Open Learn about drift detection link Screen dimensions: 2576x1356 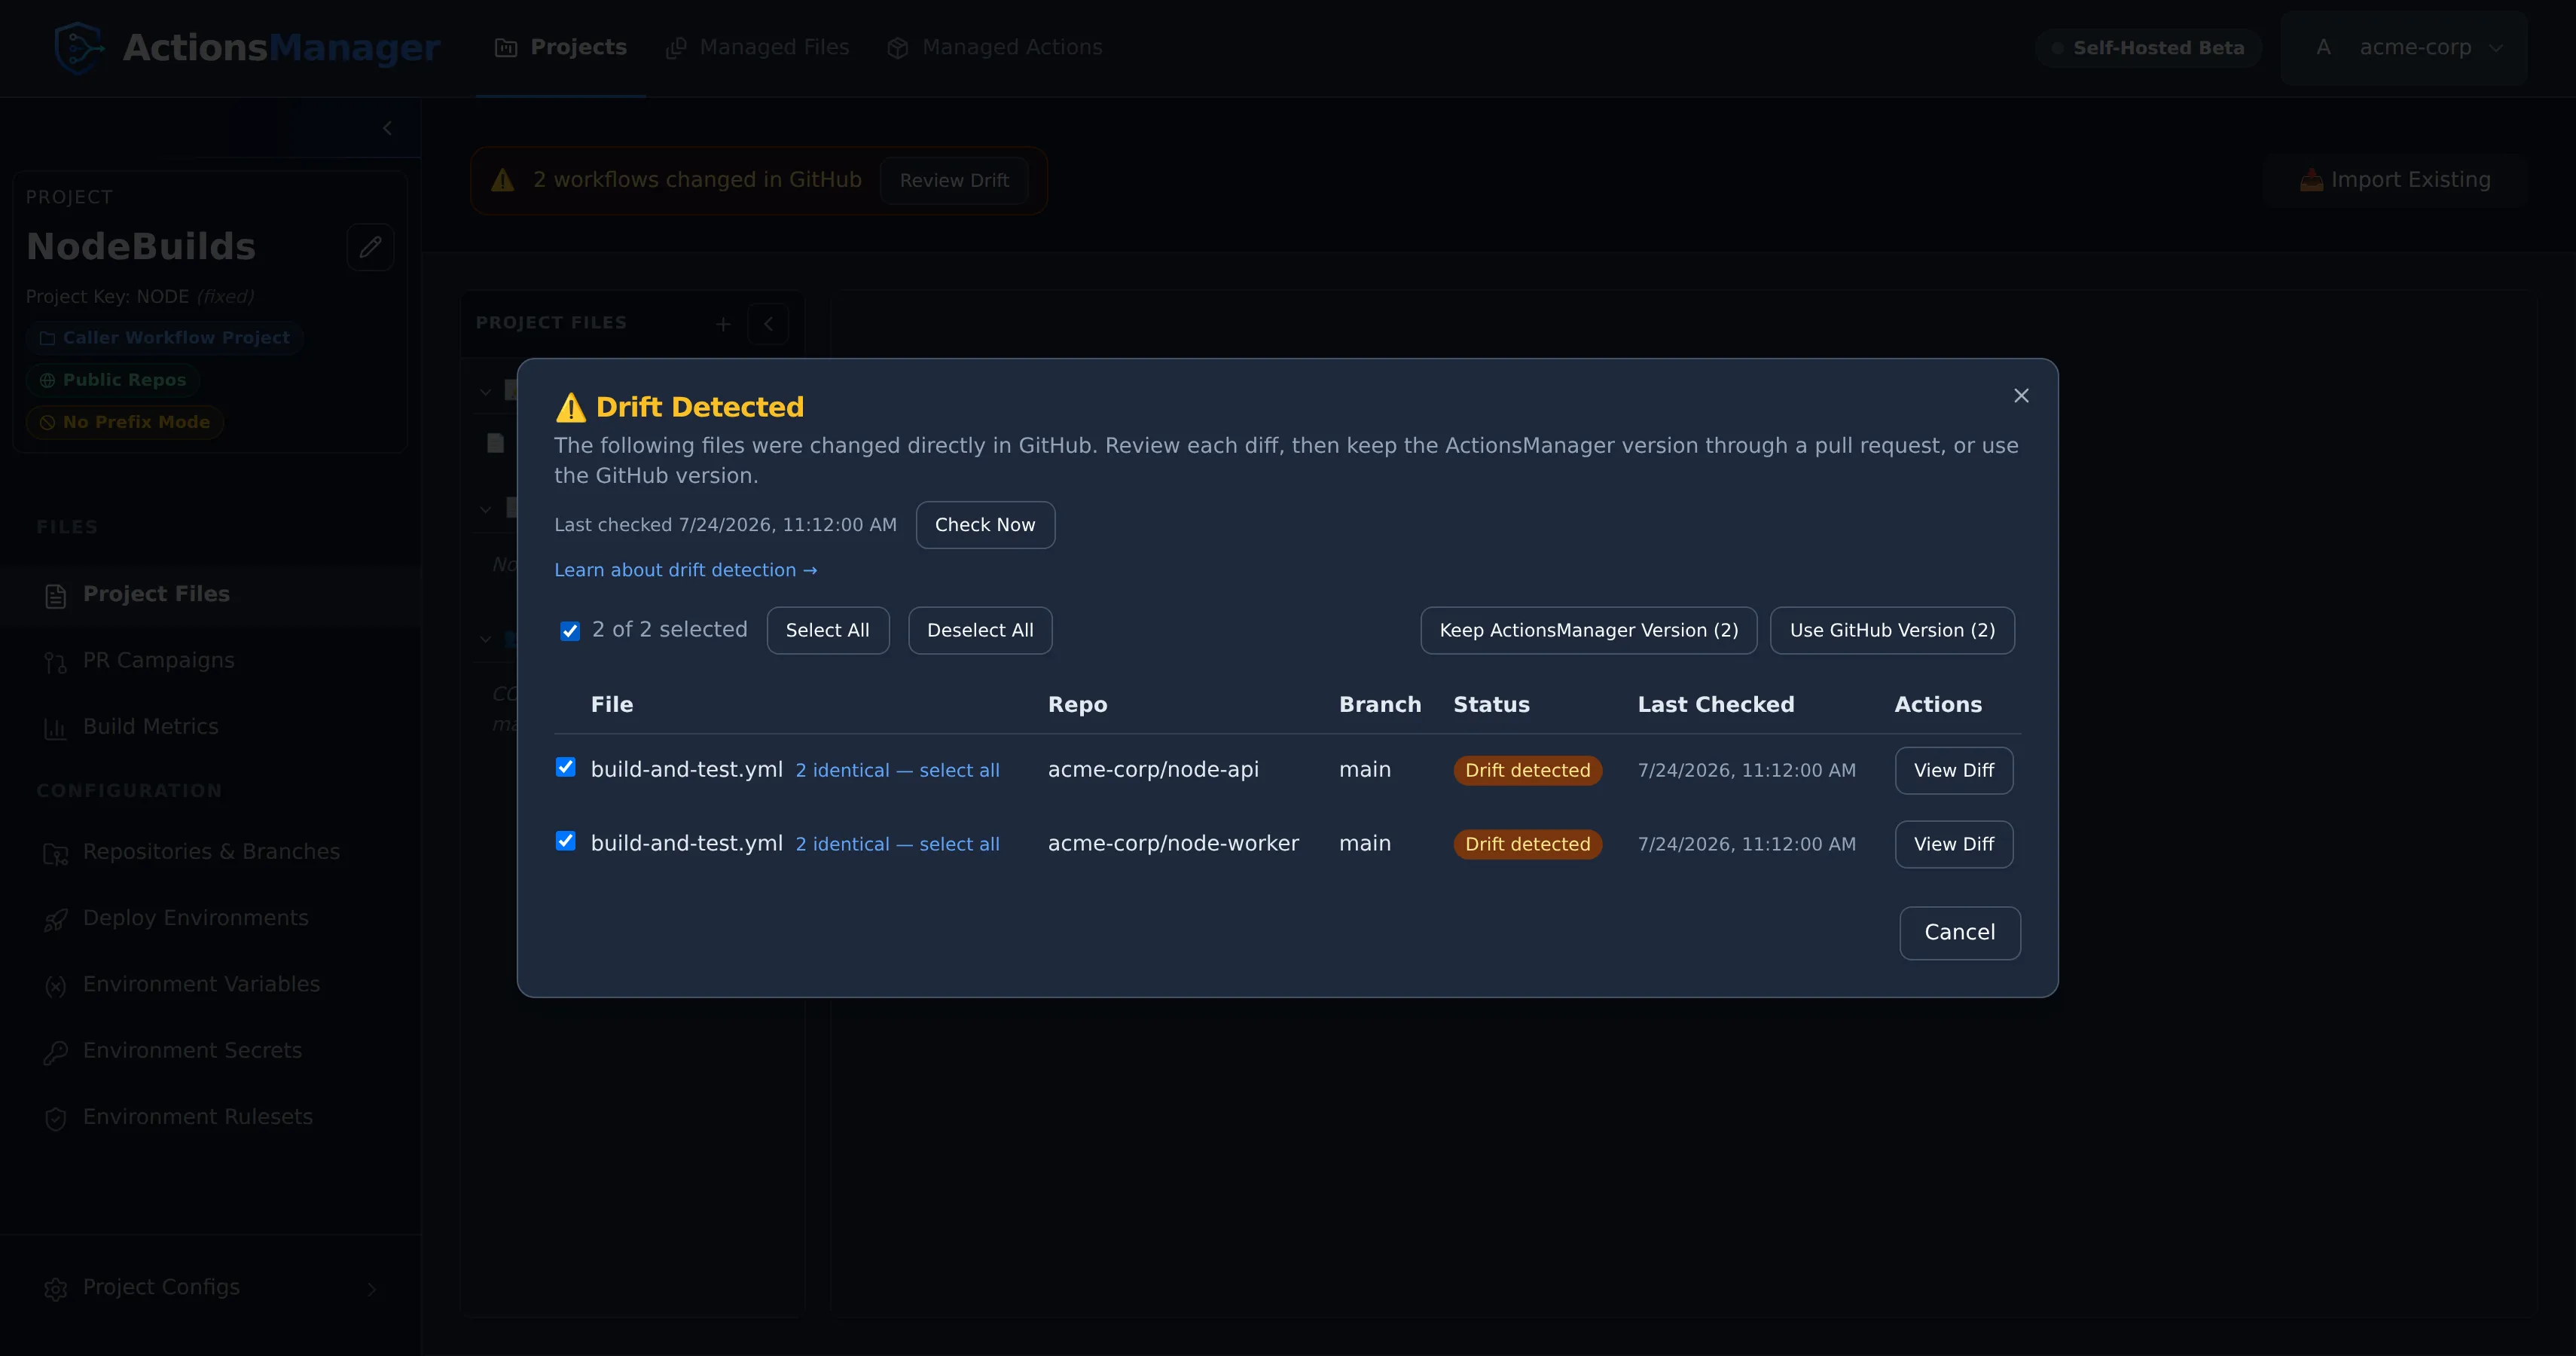[686, 570]
